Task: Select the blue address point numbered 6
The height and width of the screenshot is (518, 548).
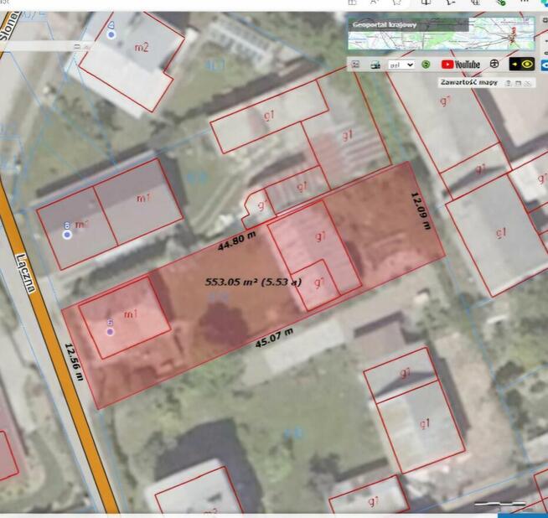Action: [67, 235]
